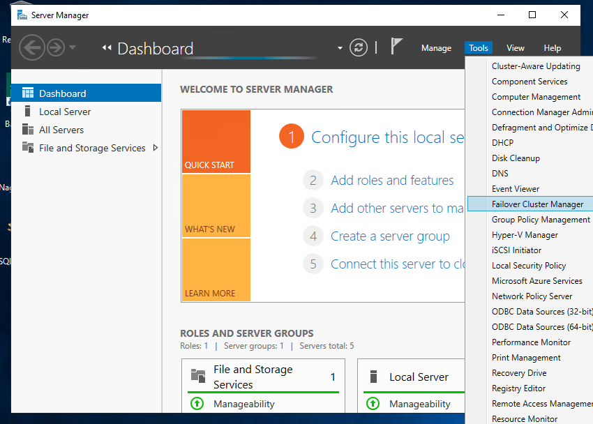
Task: Open the breadcrumb dropdown next to refresh
Action: click(x=340, y=48)
